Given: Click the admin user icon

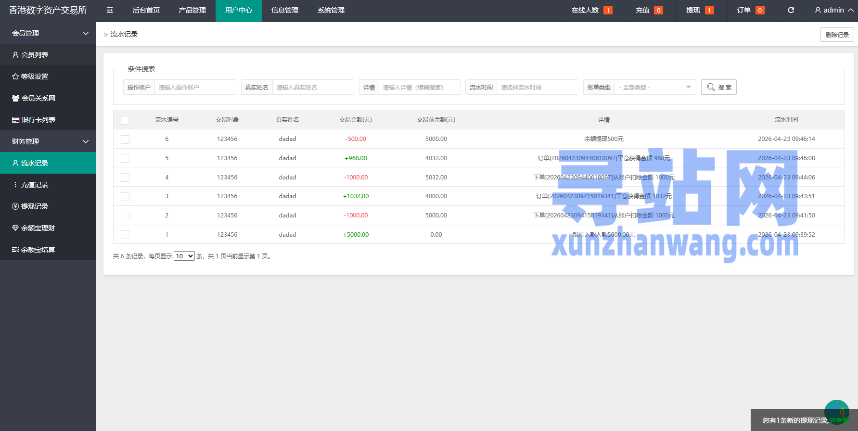Looking at the screenshot, I should click(818, 10).
